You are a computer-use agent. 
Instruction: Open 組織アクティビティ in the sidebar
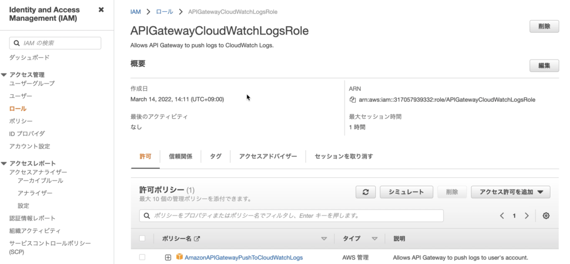pyautogui.click(x=35, y=231)
